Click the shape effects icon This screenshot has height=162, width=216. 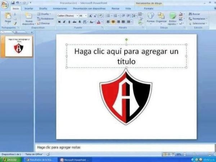coord(181,23)
